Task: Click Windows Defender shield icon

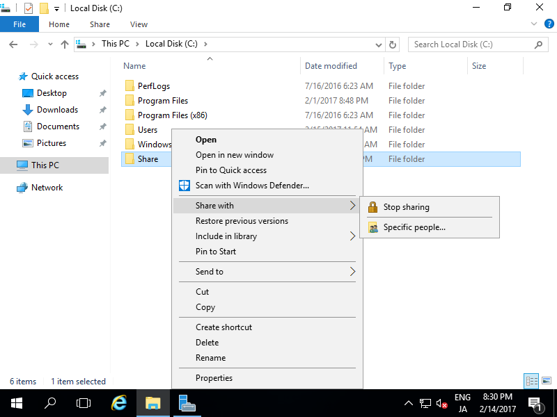Action: 185,186
